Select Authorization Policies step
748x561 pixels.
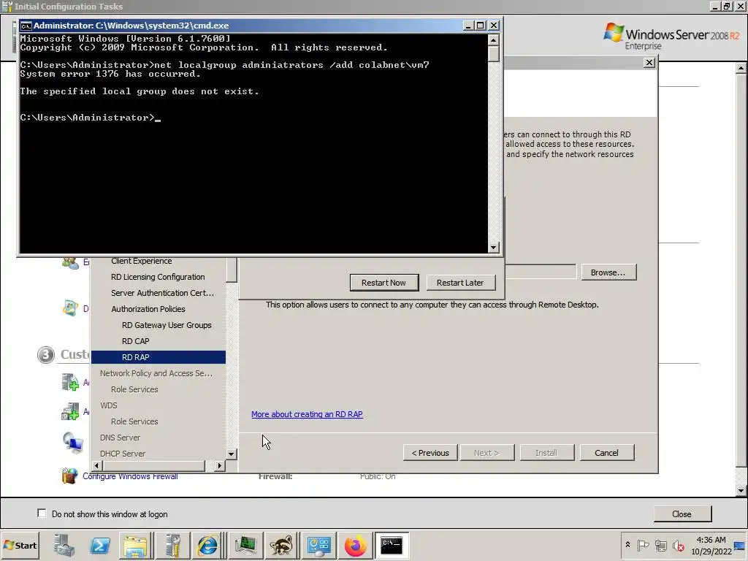(148, 309)
